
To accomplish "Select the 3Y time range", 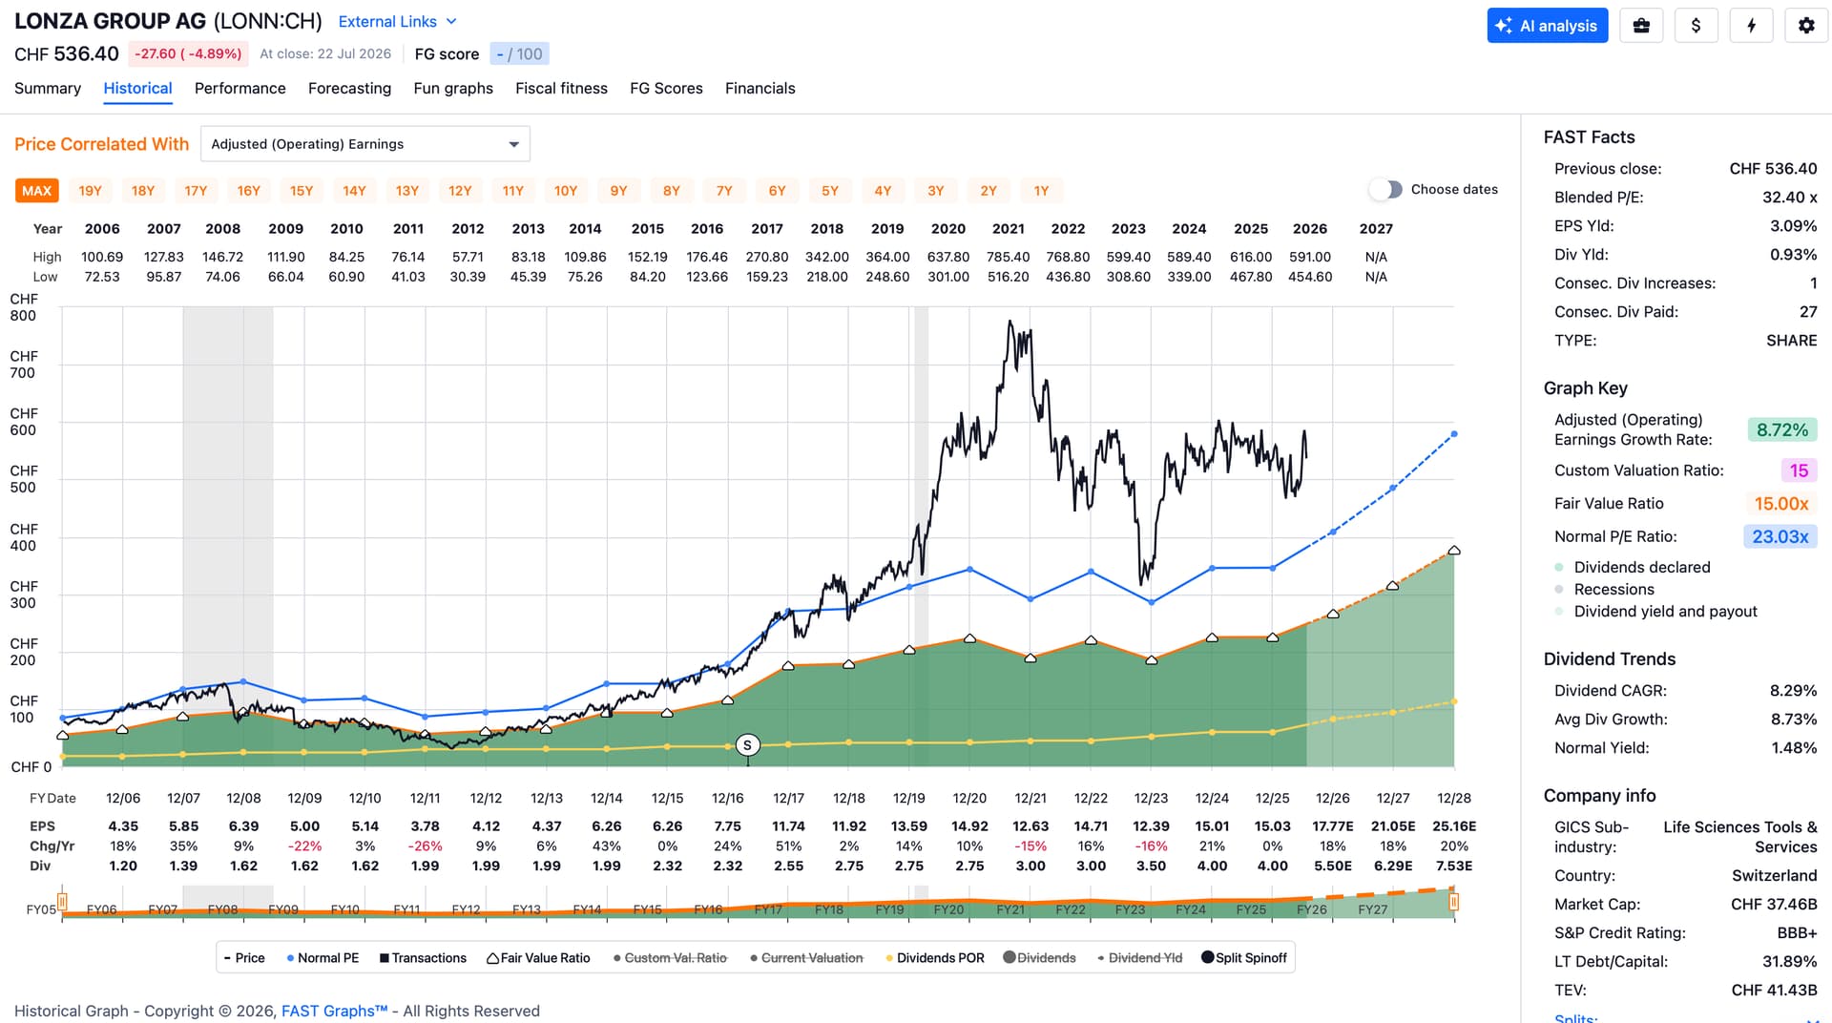I will pyautogui.click(x=936, y=191).
